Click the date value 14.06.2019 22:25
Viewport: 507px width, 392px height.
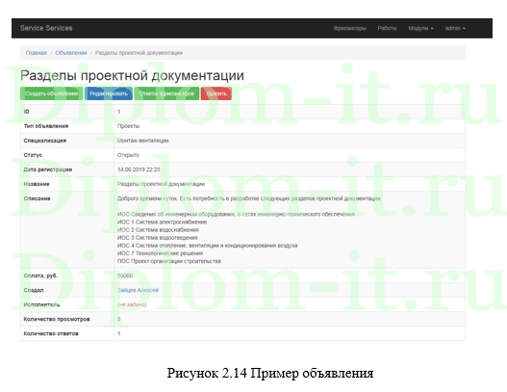[139, 170]
